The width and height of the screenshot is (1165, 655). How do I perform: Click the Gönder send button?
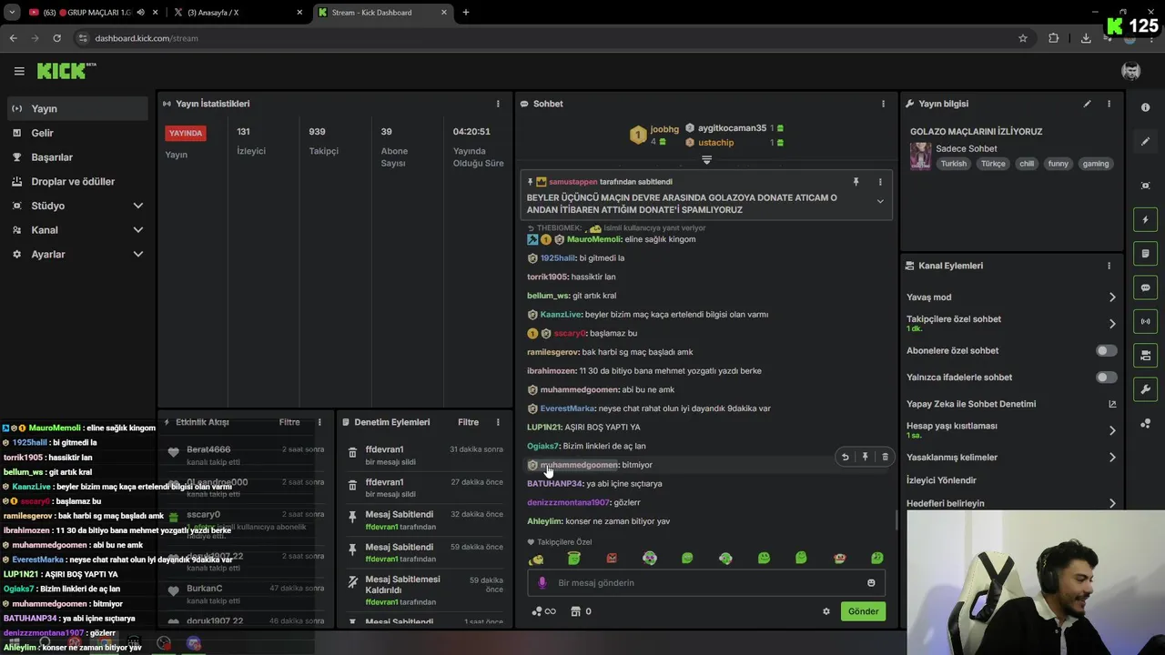863,611
